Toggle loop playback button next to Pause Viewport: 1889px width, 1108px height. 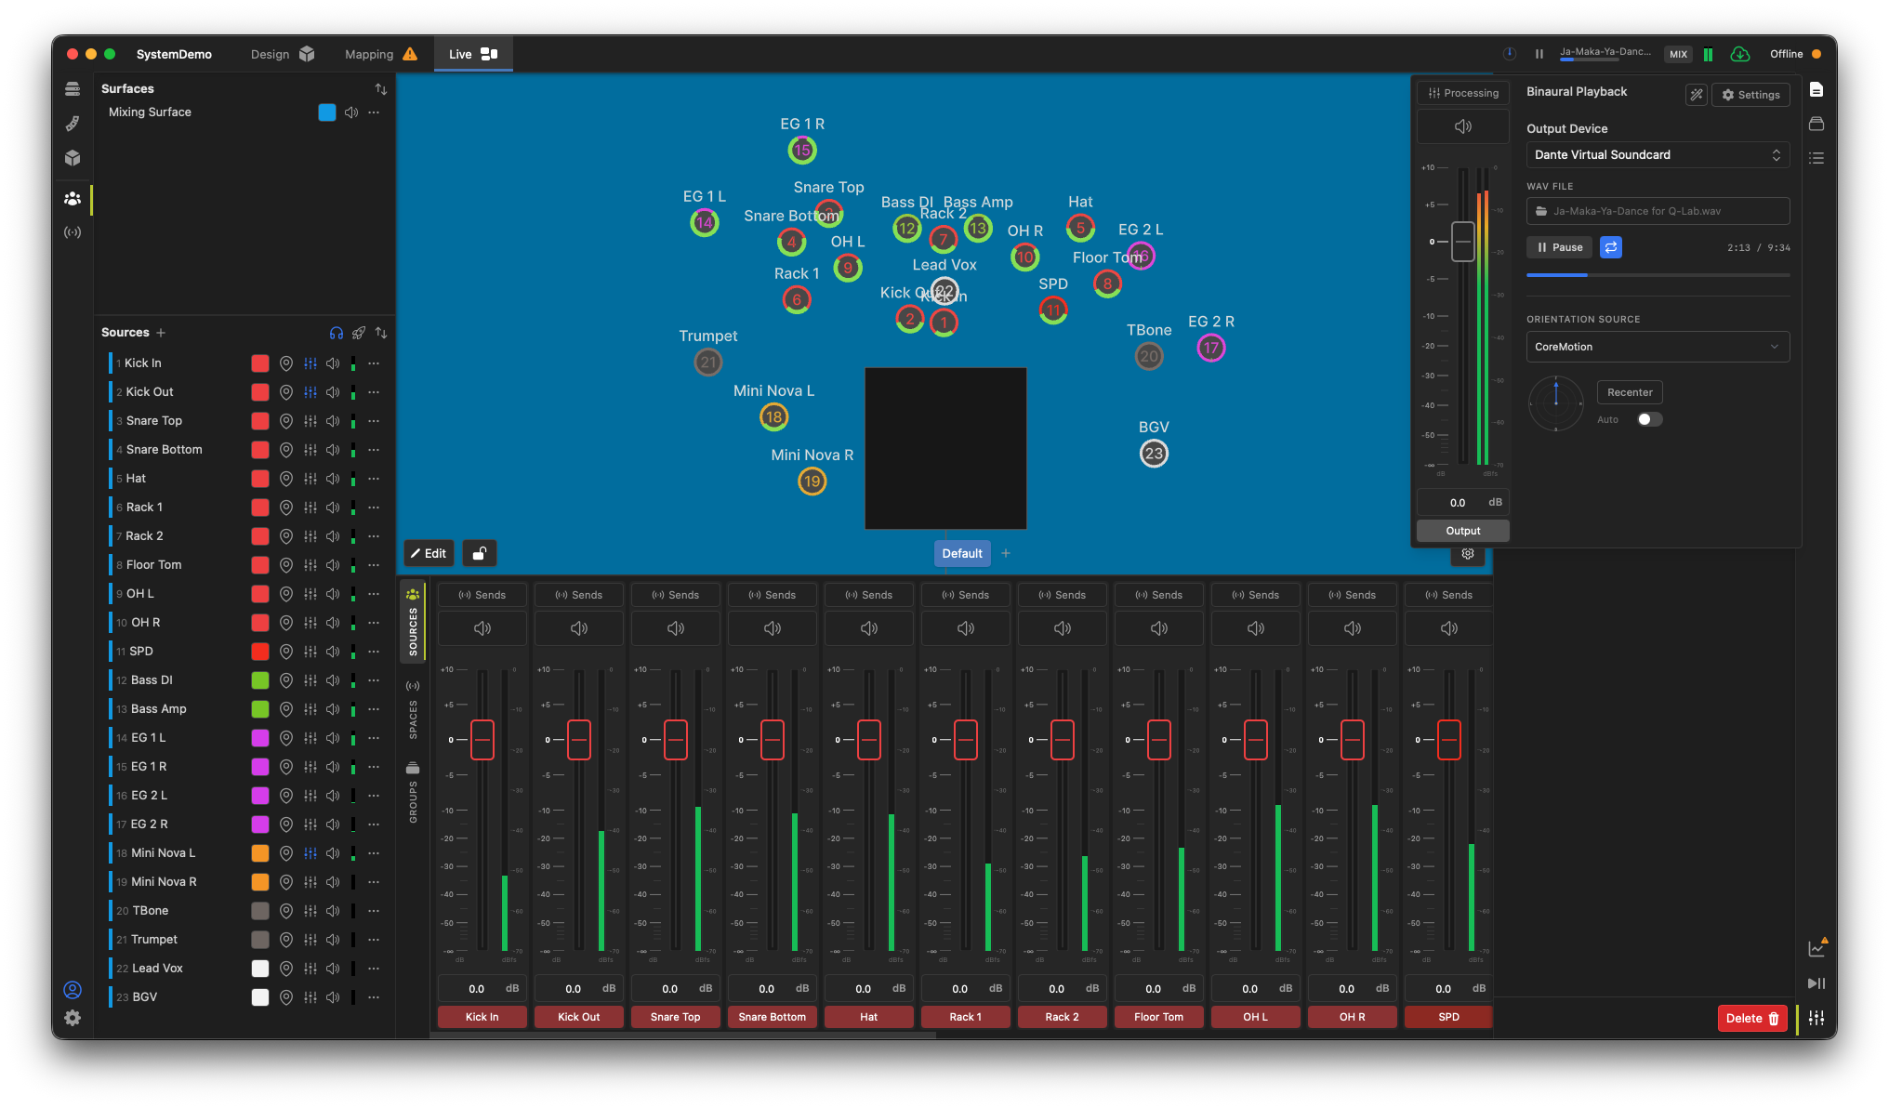click(x=1611, y=247)
